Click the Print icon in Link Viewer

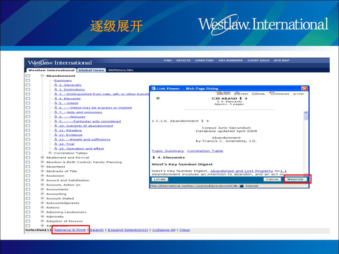tap(237, 93)
